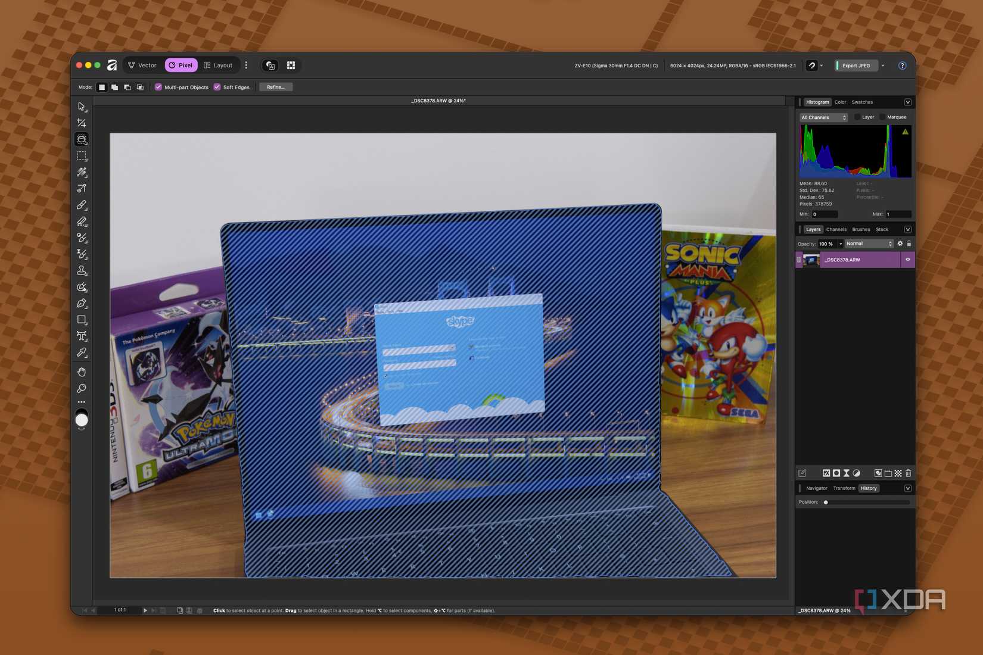Screen dimensions: 983x655
Task: Select the Object Selection tool
Action: coord(82,139)
